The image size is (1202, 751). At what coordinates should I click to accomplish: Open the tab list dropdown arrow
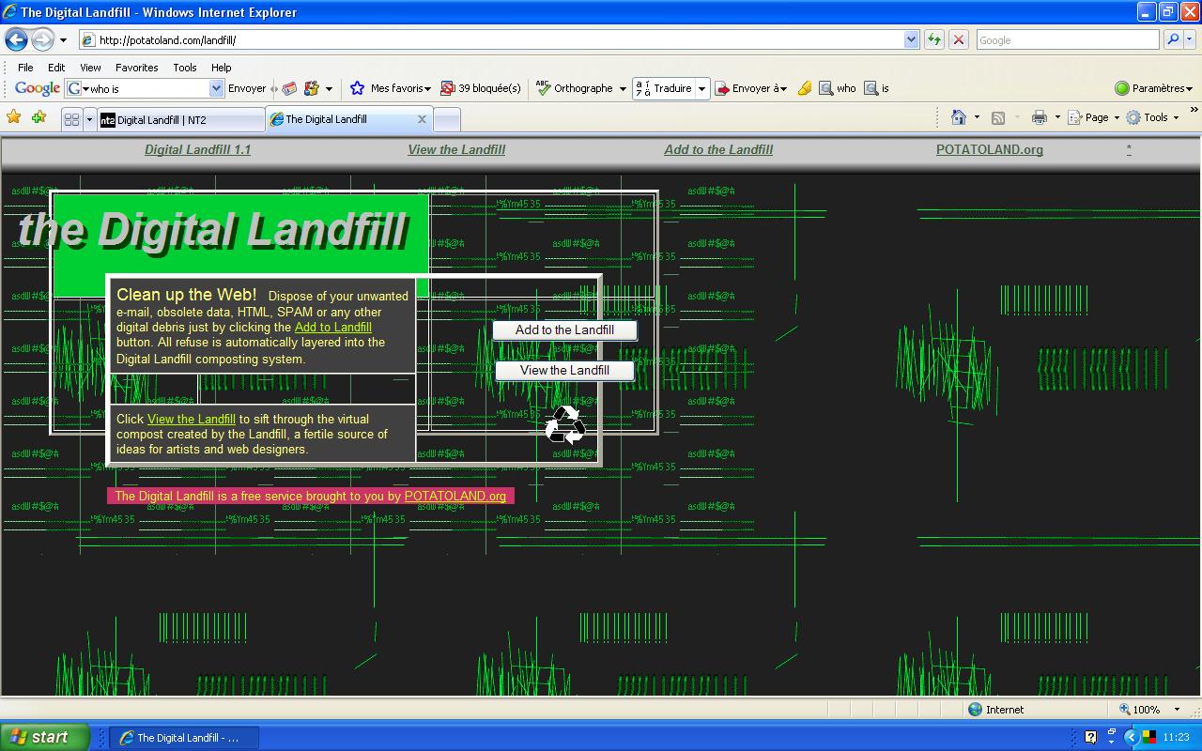(x=90, y=119)
